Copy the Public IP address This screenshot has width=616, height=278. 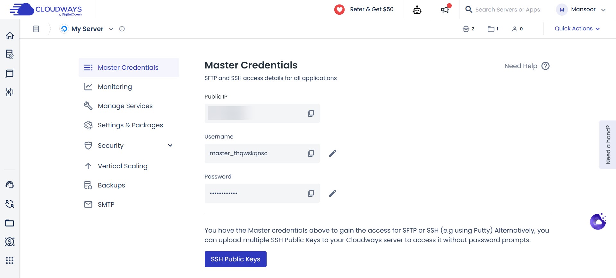pos(311,113)
